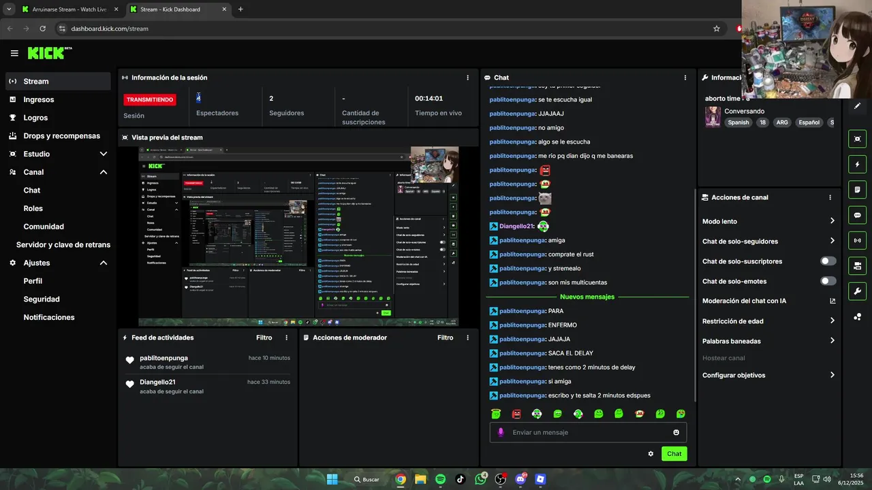
Task: Open options menu of Feed de actividades
Action: click(286, 338)
